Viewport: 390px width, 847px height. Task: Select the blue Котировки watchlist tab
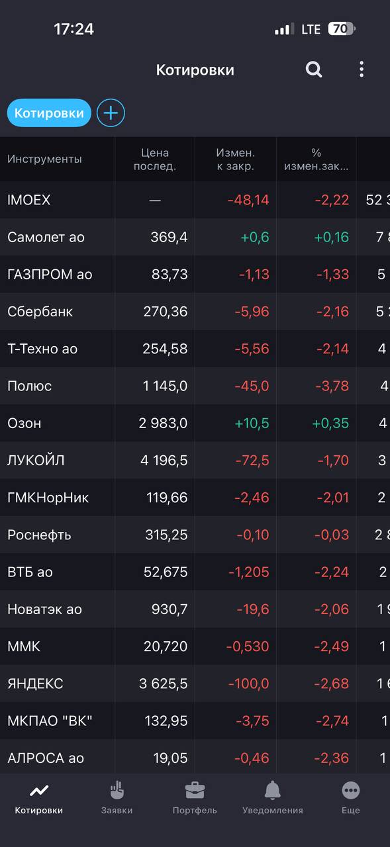(49, 113)
